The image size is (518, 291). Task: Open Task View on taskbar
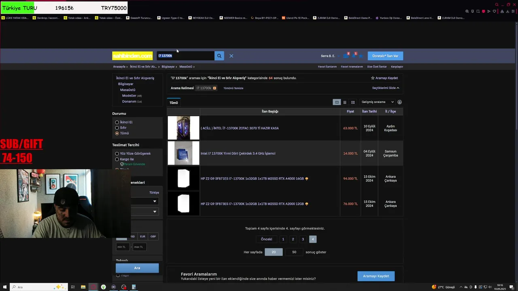coord(73,287)
